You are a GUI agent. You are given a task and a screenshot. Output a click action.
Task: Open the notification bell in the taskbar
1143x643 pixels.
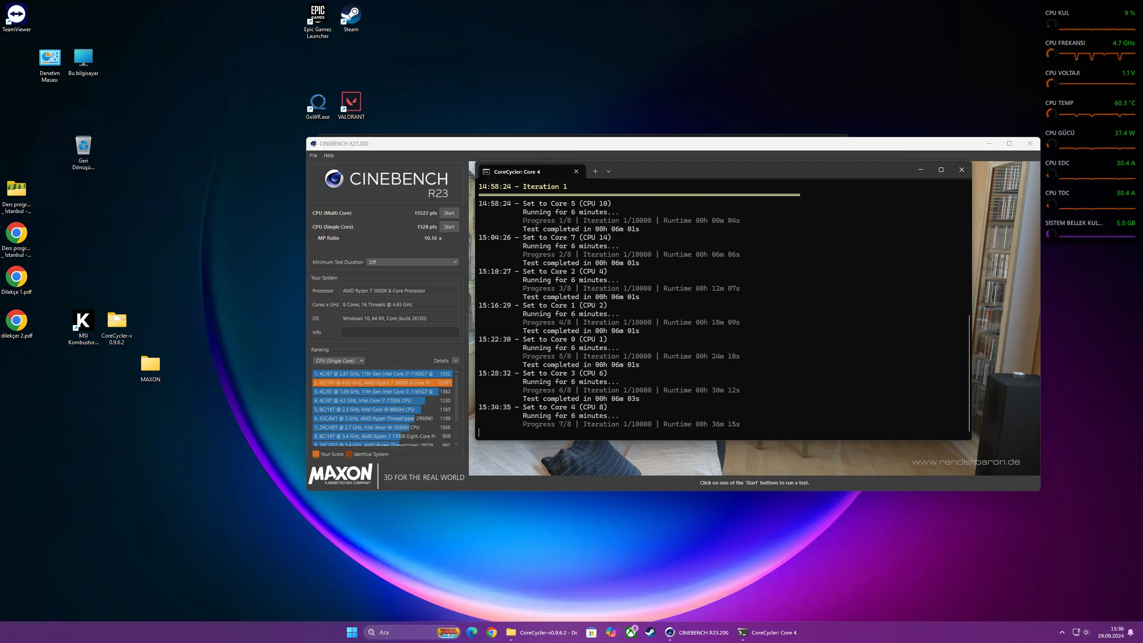(1130, 632)
